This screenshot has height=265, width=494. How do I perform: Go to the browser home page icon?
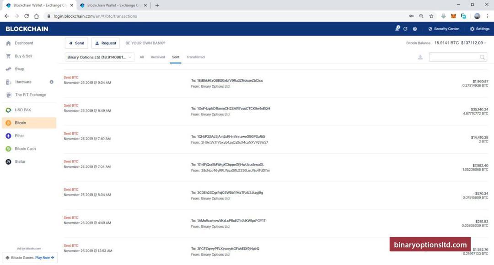click(x=37, y=16)
